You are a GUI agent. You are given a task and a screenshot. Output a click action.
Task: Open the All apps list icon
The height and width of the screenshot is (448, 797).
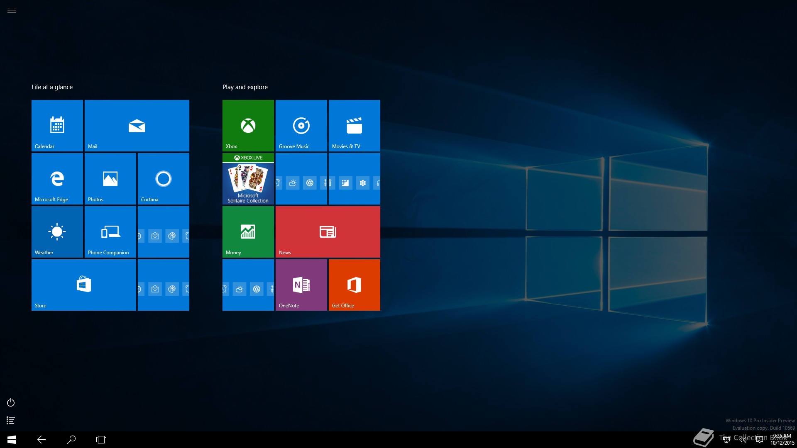(11, 421)
